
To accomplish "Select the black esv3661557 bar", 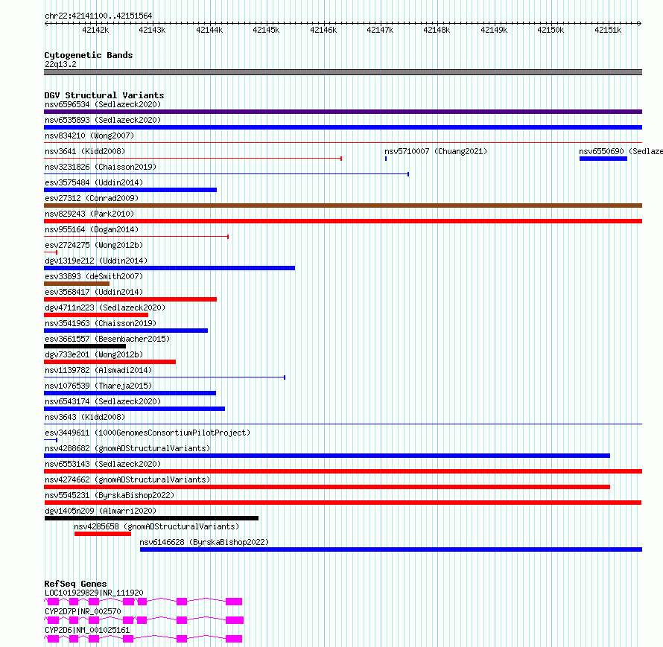I will click(85, 346).
